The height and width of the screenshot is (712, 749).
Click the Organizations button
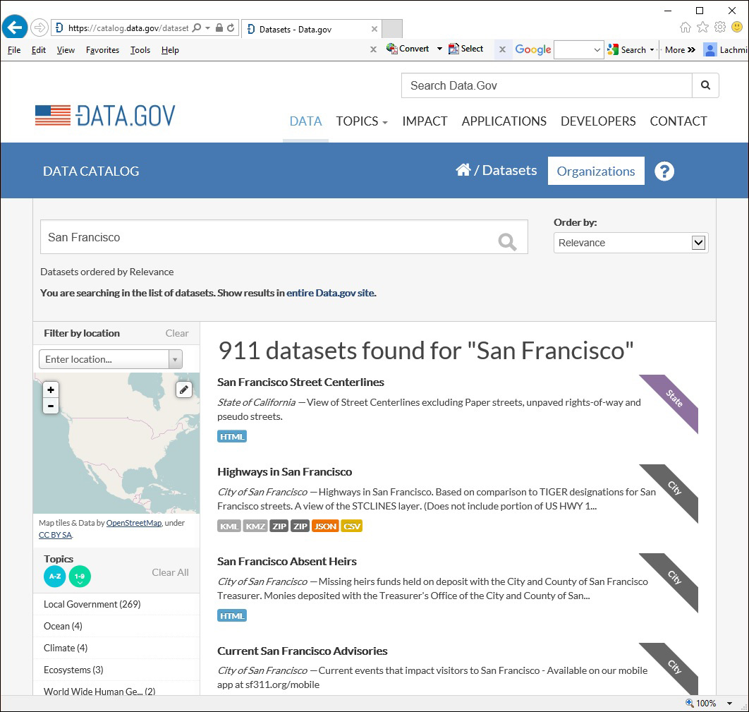tap(596, 171)
